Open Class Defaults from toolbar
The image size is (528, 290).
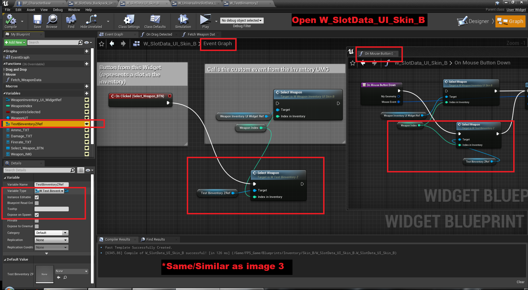(155, 21)
